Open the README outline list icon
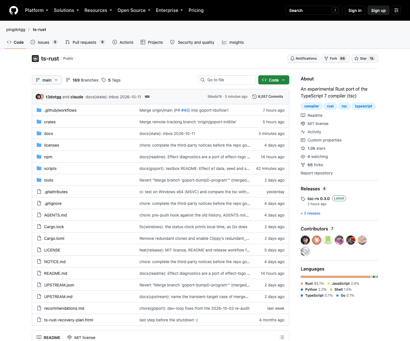 coord(282,337)
